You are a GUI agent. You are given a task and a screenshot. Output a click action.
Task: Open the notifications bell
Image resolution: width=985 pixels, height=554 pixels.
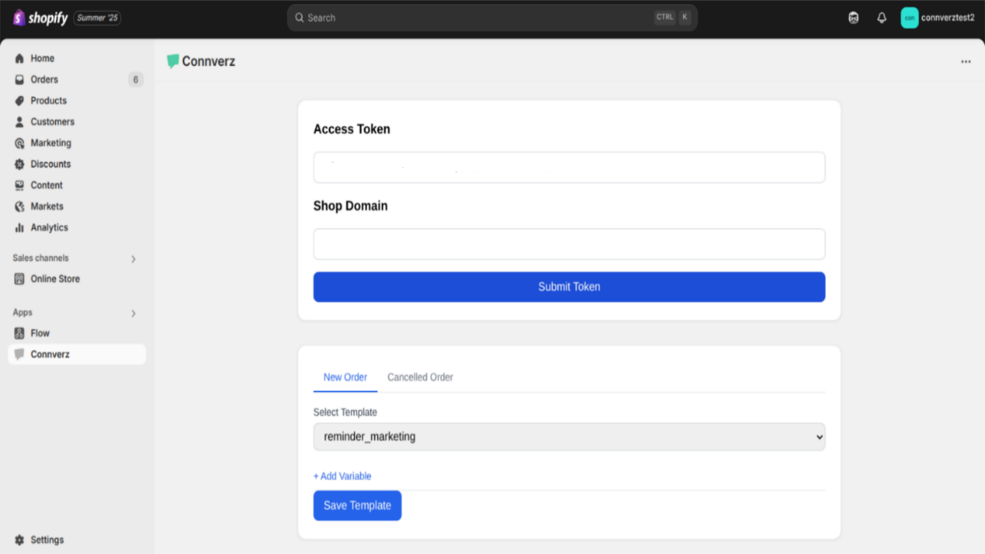coord(882,18)
